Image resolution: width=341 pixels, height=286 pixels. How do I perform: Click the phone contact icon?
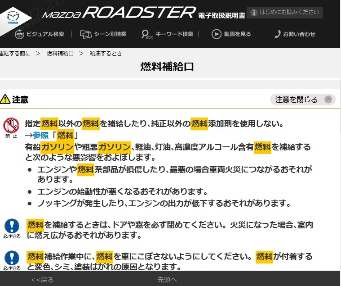tap(277, 34)
